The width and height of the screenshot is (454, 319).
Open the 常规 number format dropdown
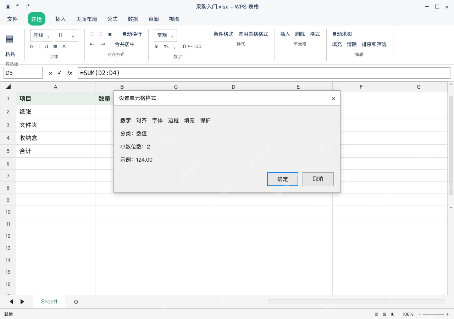coord(165,35)
